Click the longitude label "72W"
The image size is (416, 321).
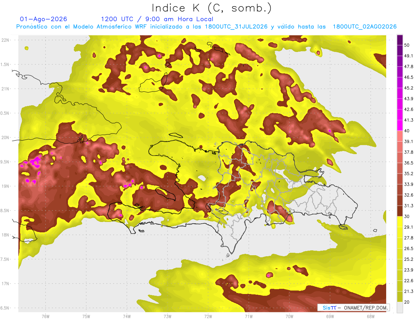[208, 316]
